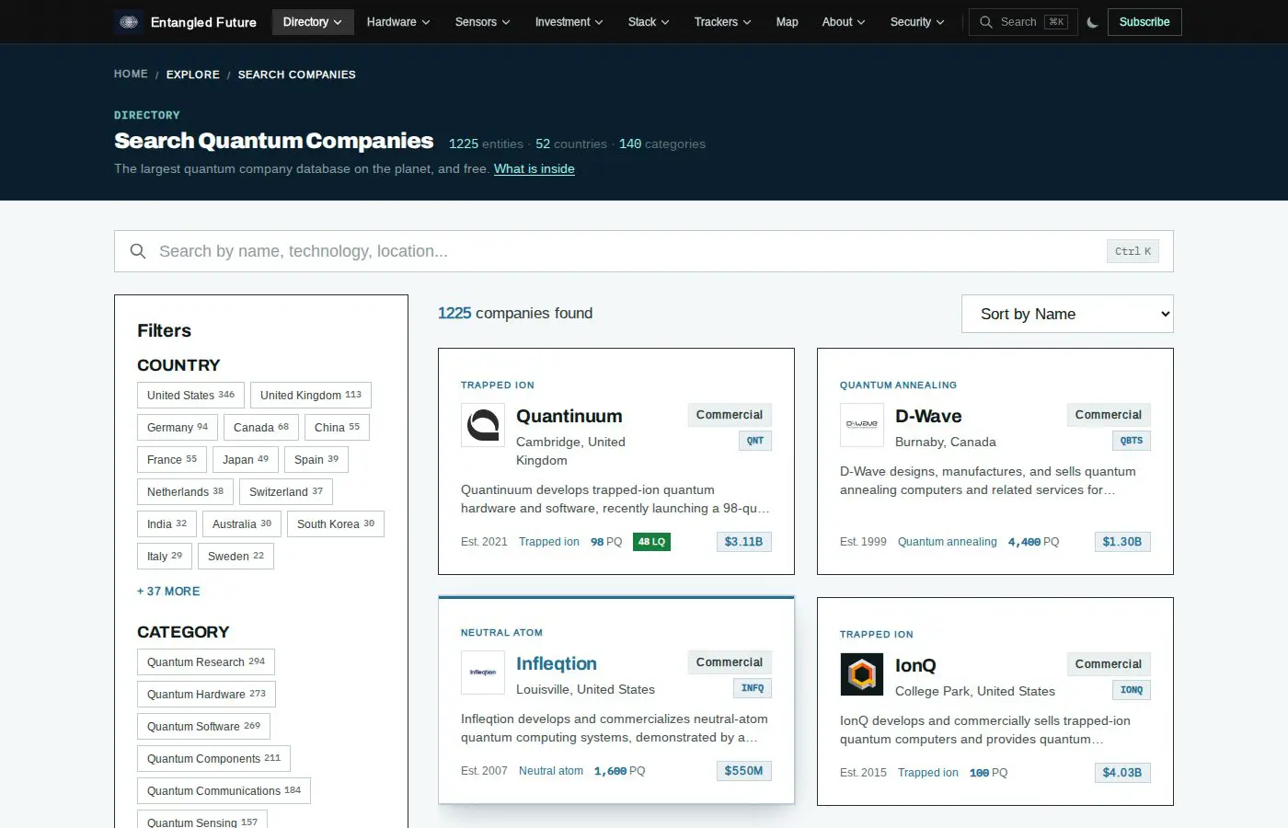Select India country filter

[x=167, y=524]
